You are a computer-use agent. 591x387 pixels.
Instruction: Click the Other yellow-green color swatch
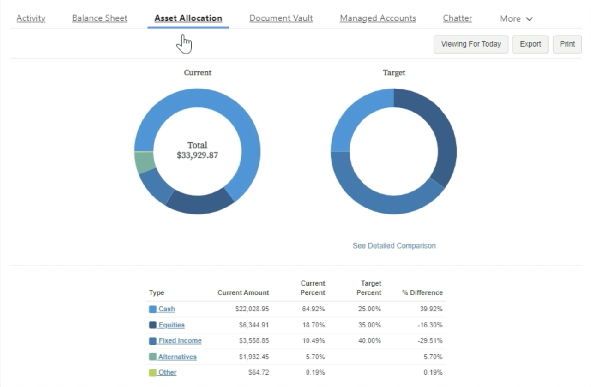point(152,372)
